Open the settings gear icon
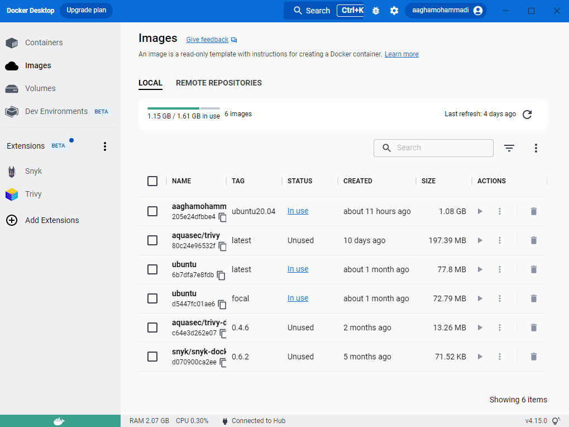This screenshot has width=569, height=427. 394,11
